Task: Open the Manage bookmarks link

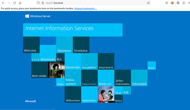Action: point(85,8)
